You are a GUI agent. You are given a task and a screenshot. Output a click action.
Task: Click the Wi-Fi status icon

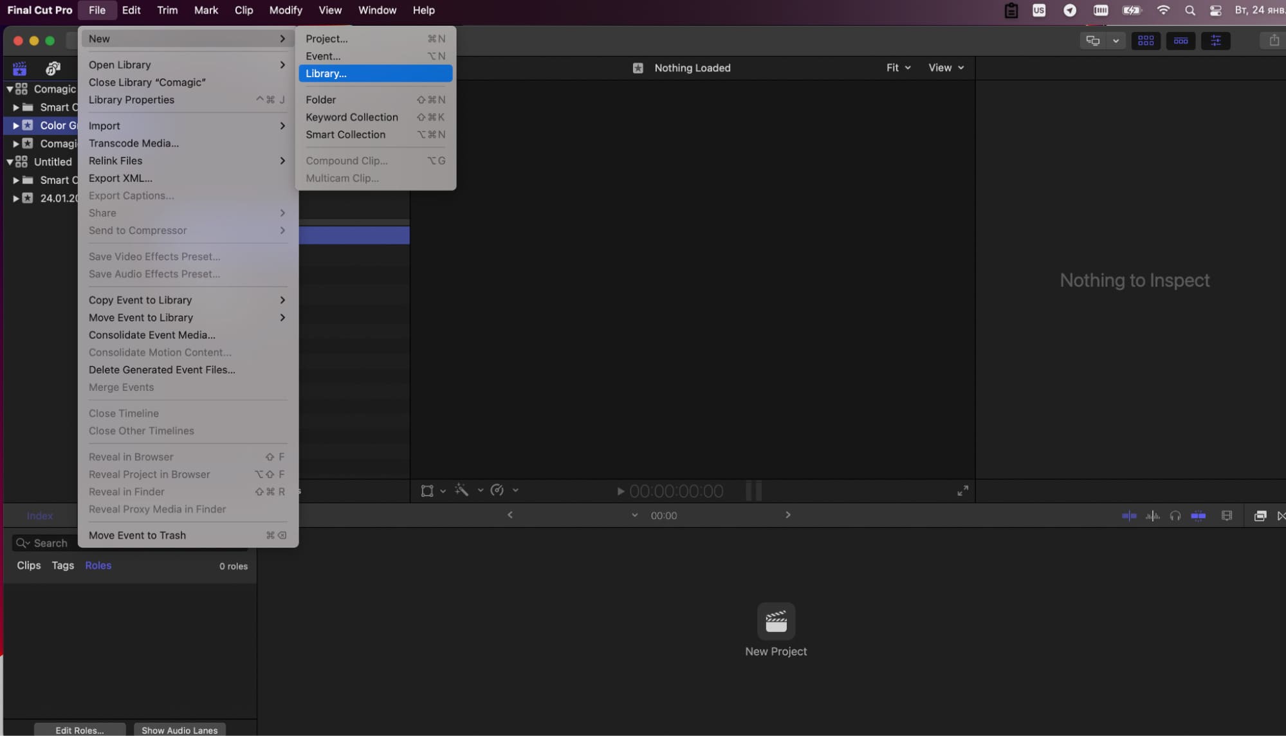click(1163, 10)
